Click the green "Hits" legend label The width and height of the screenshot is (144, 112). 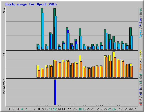tap(141, 11)
